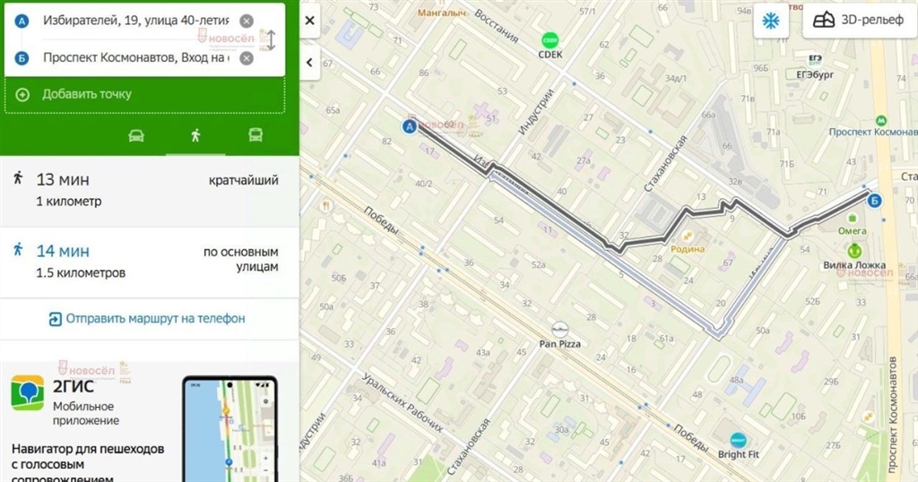The image size is (918, 482).
Task: Switch to the public transport bus icon
Action: pos(255,135)
